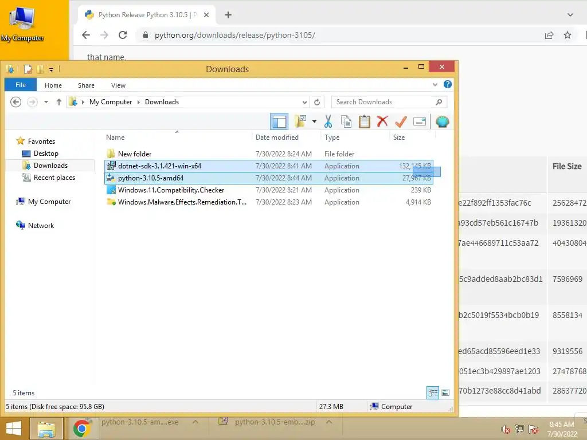Open File Explorer from taskbar
The height and width of the screenshot is (440, 587).
(46, 429)
